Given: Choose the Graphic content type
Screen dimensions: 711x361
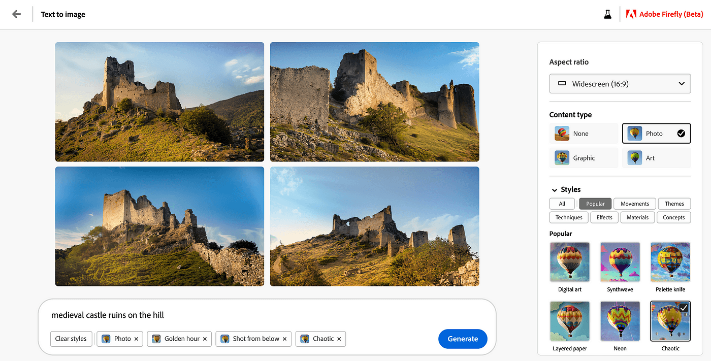Looking at the screenshot, I should 584,158.
